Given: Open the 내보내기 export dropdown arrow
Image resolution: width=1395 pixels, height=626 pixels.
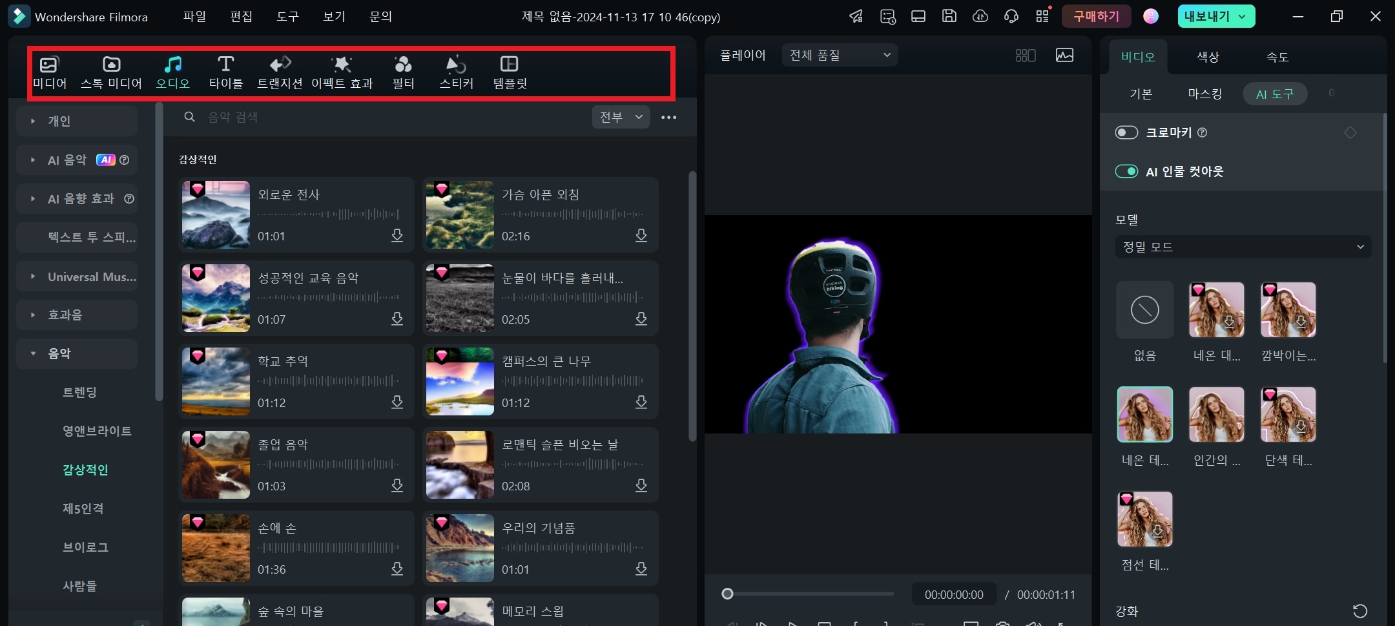Looking at the screenshot, I should 1242,17.
